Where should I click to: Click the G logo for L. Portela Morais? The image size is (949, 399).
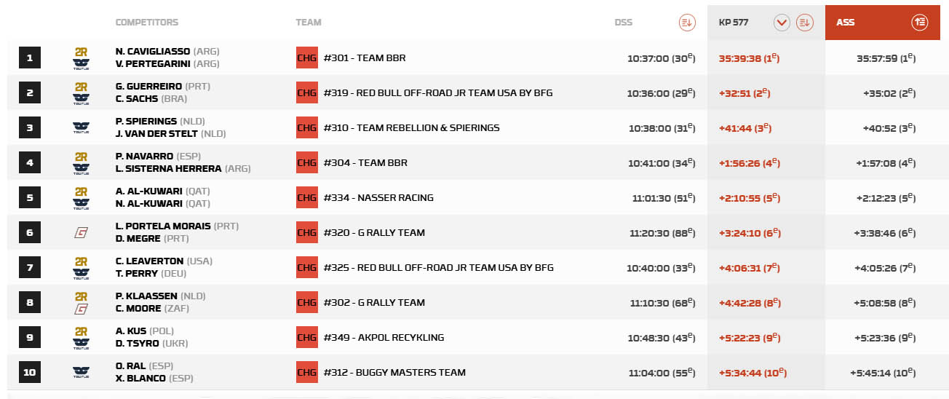(x=81, y=233)
